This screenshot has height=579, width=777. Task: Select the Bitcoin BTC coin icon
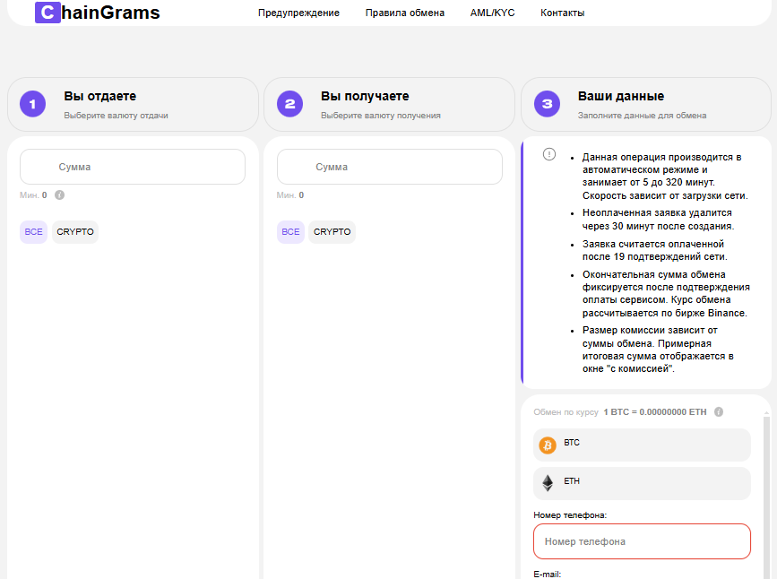[548, 445]
